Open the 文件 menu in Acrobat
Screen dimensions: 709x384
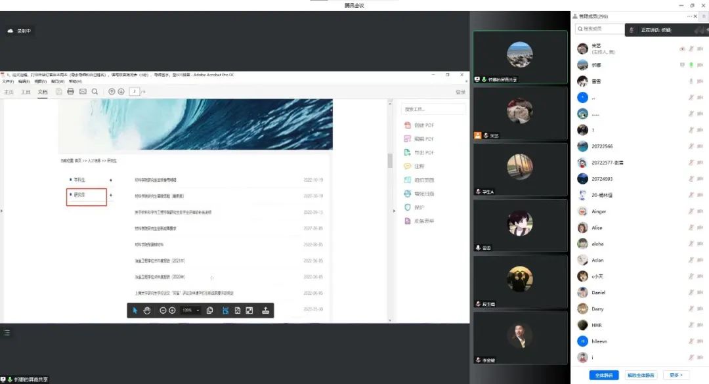pos(7,82)
